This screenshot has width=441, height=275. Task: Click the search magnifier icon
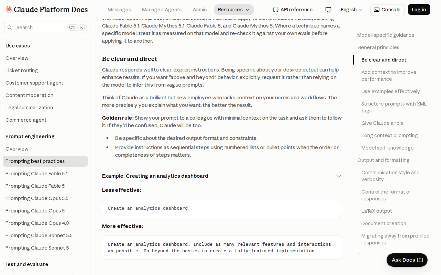coord(10,27)
